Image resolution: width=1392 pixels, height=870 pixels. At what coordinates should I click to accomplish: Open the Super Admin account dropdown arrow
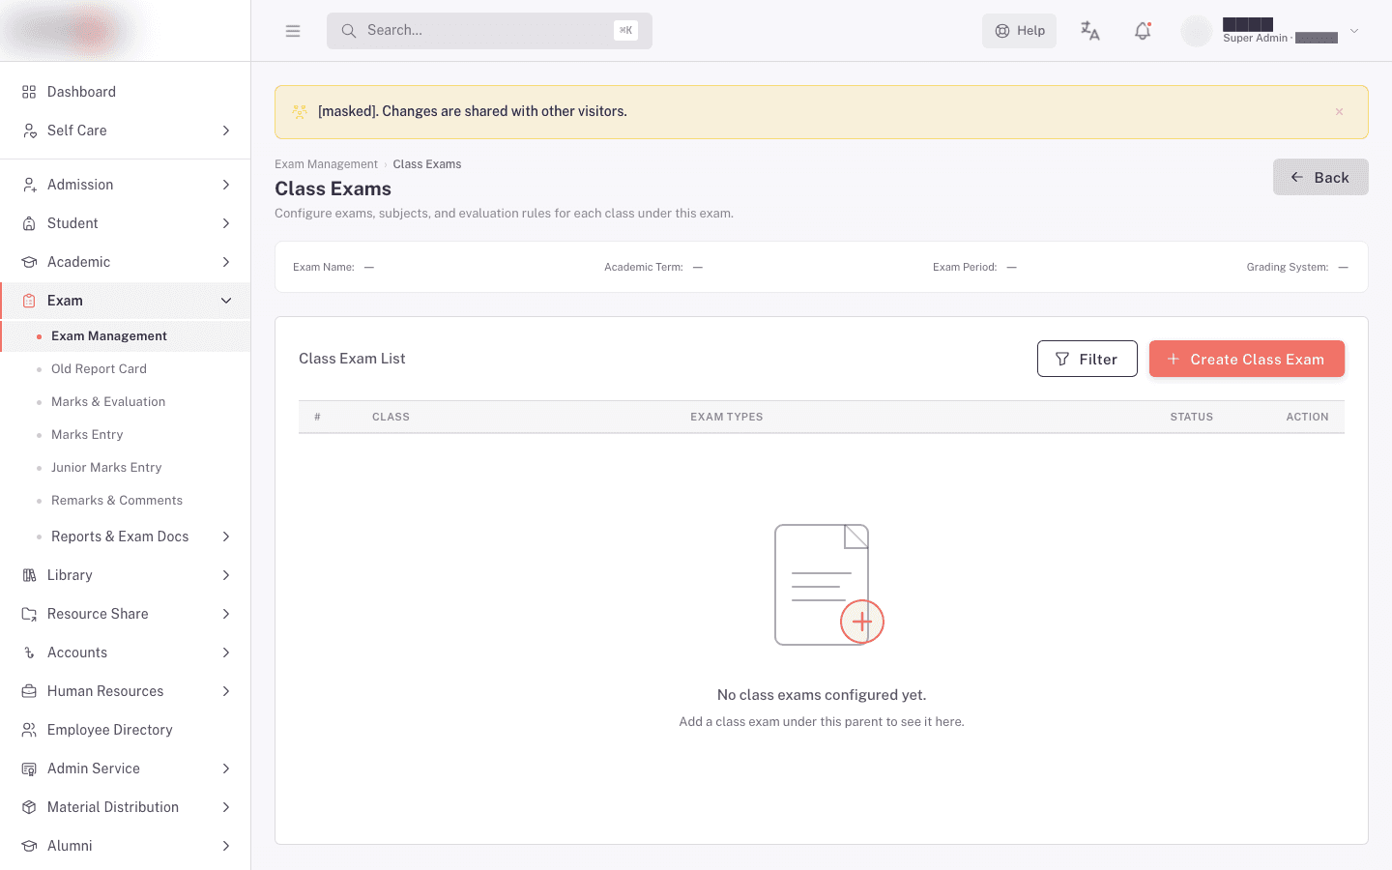tap(1354, 31)
